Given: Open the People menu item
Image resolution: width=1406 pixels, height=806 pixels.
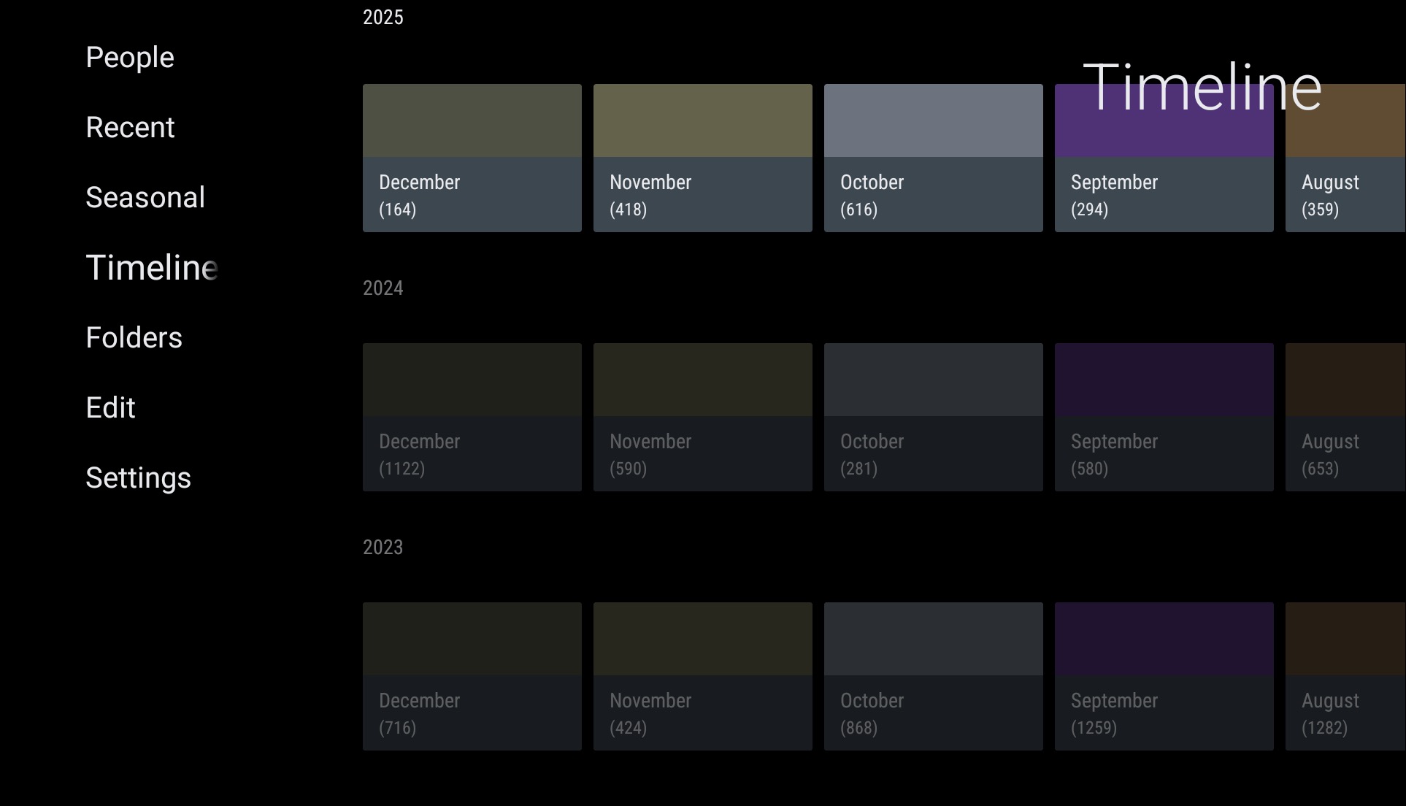Looking at the screenshot, I should click(x=130, y=58).
